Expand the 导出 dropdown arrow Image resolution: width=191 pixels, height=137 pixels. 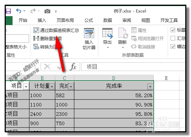108,47
